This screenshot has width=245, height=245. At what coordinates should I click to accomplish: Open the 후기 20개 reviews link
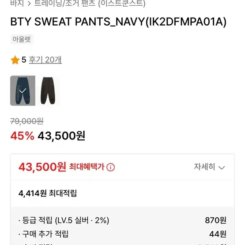[45, 60]
